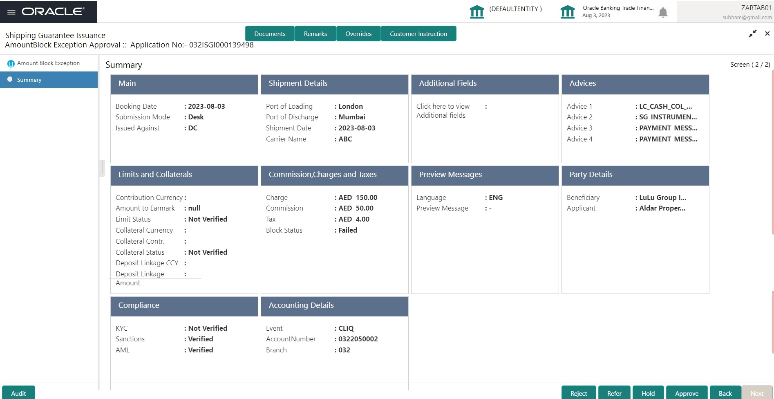Open the Remarks panel

pyautogui.click(x=315, y=34)
